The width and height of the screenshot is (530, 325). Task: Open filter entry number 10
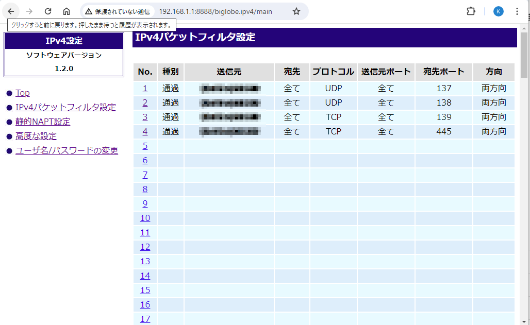tap(145, 218)
